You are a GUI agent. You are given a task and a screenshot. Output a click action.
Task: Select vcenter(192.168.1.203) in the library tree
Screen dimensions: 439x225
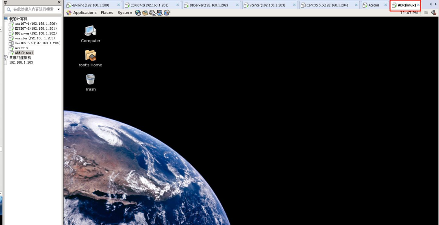tap(35, 38)
